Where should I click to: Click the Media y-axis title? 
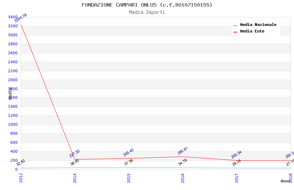pyautogui.click(x=10, y=93)
